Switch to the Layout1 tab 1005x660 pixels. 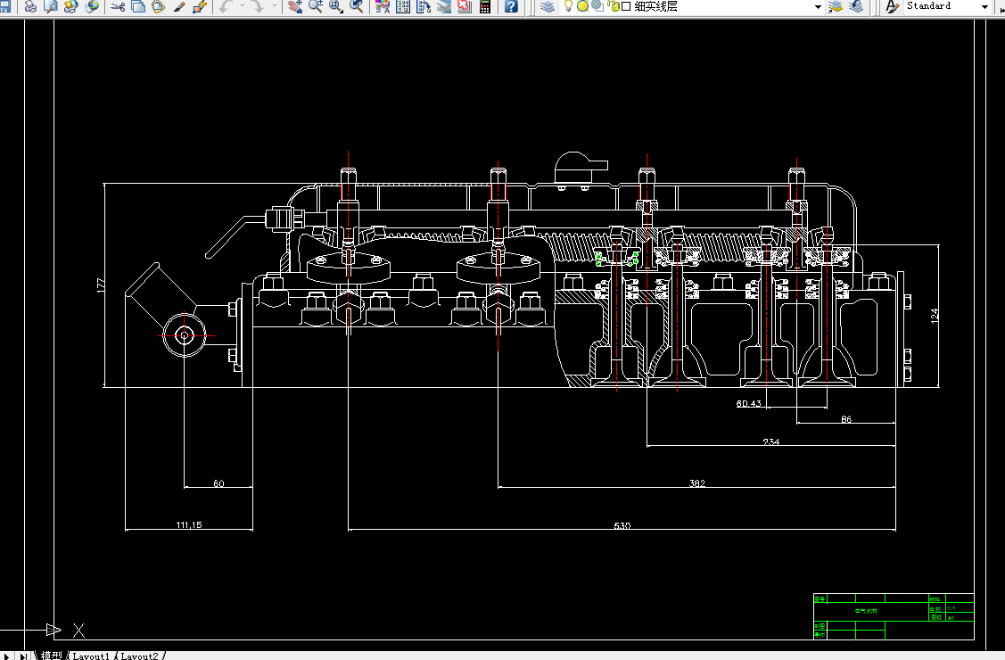click(91, 656)
